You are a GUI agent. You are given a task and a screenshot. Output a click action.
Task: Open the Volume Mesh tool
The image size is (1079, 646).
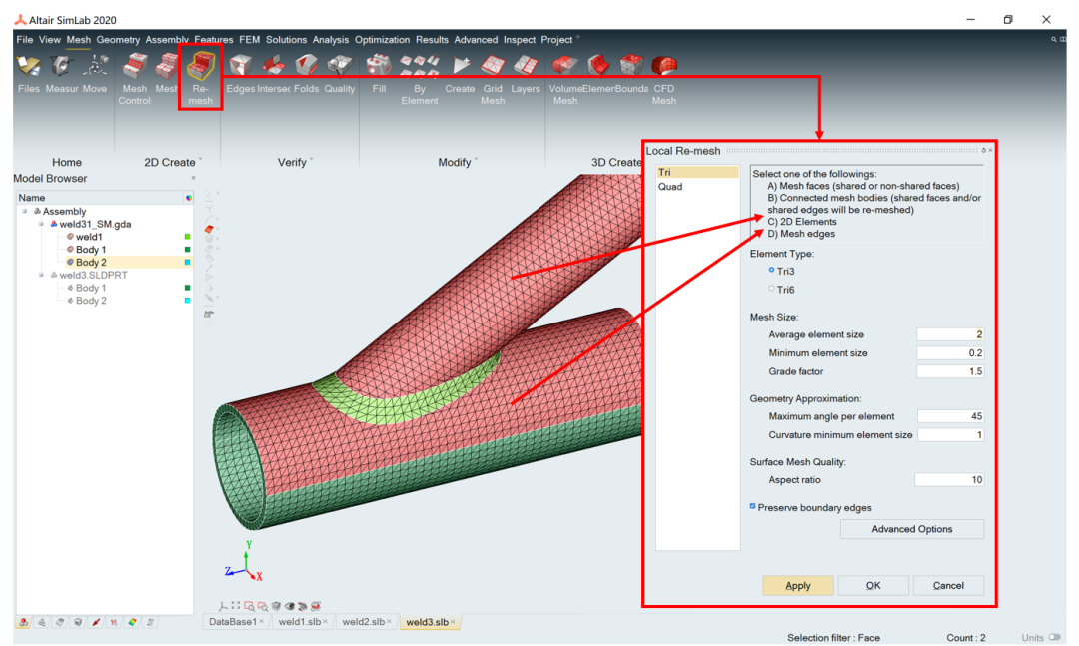tap(564, 79)
